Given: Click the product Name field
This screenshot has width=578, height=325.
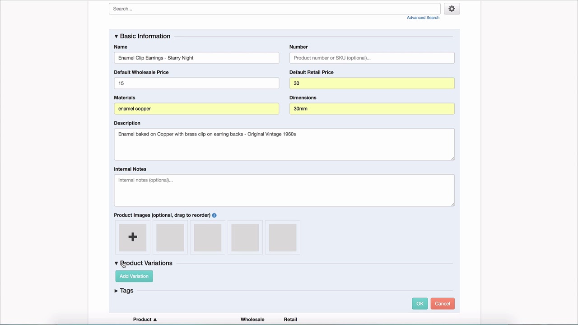Looking at the screenshot, I should click(x=196, y=58).
